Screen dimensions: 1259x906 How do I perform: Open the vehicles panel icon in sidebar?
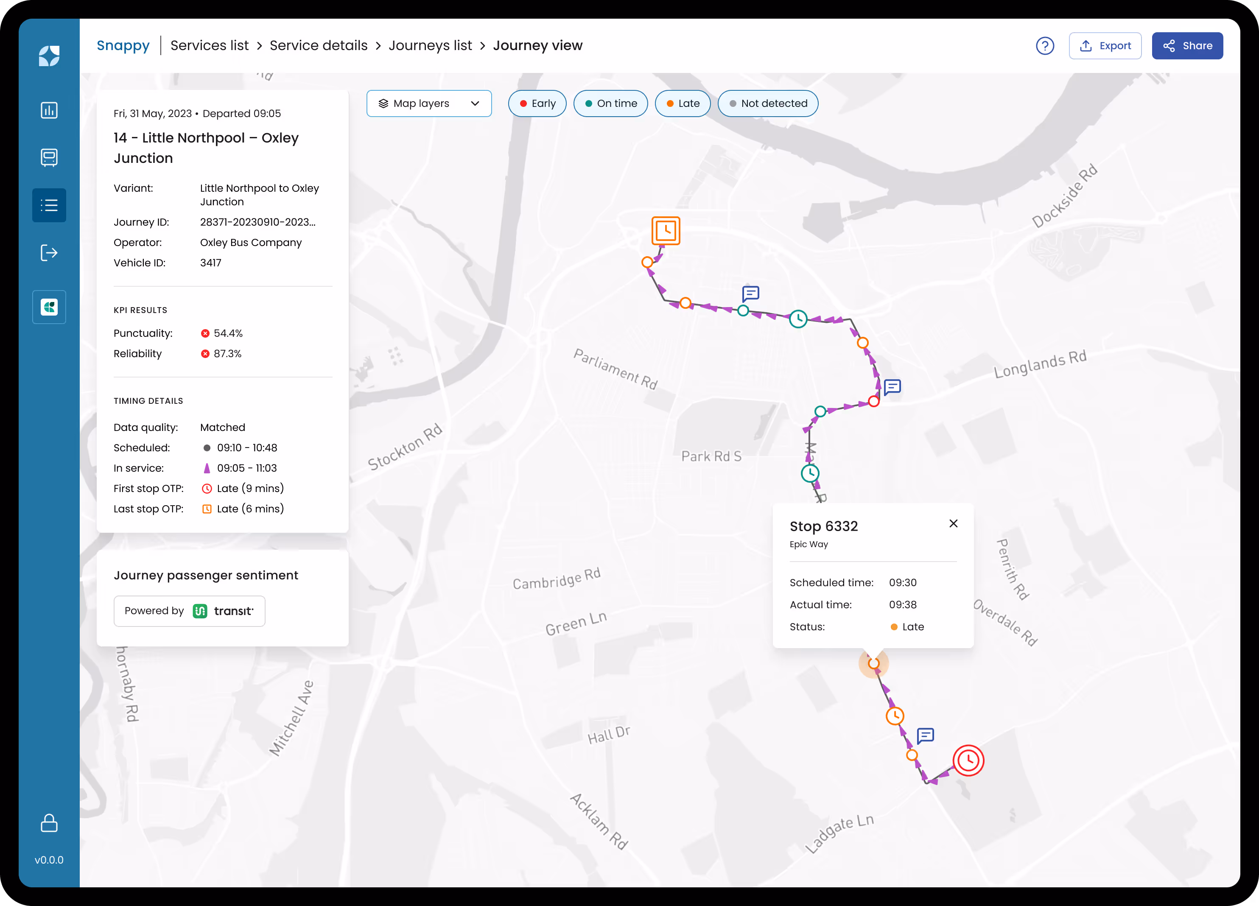pos(49,157)
